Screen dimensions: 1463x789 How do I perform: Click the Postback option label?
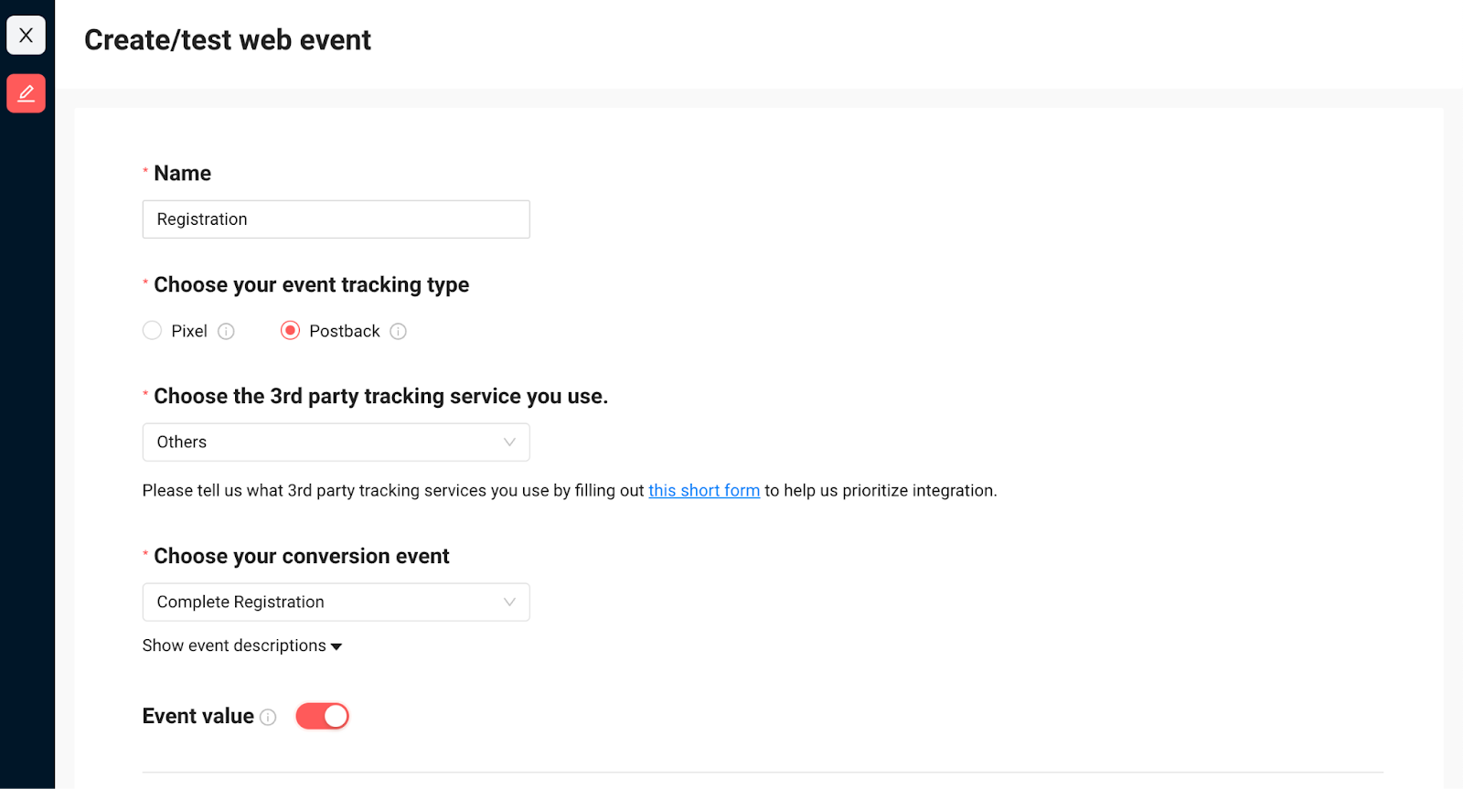pyautogui.click(x=344, y=331)
